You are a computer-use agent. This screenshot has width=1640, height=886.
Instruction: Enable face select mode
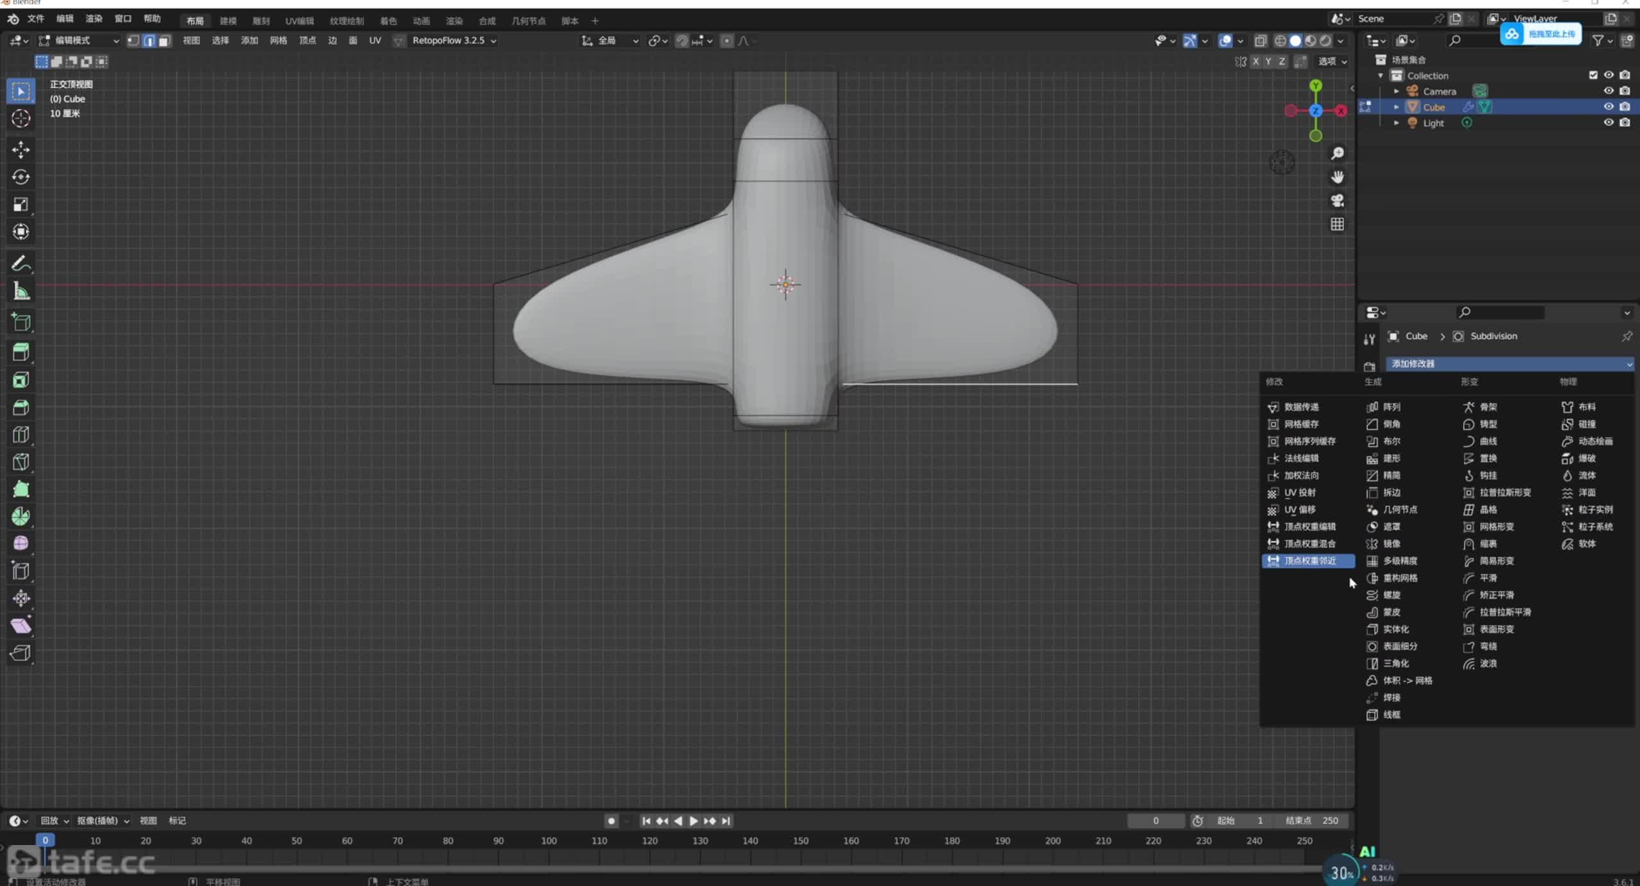(165, 41)
